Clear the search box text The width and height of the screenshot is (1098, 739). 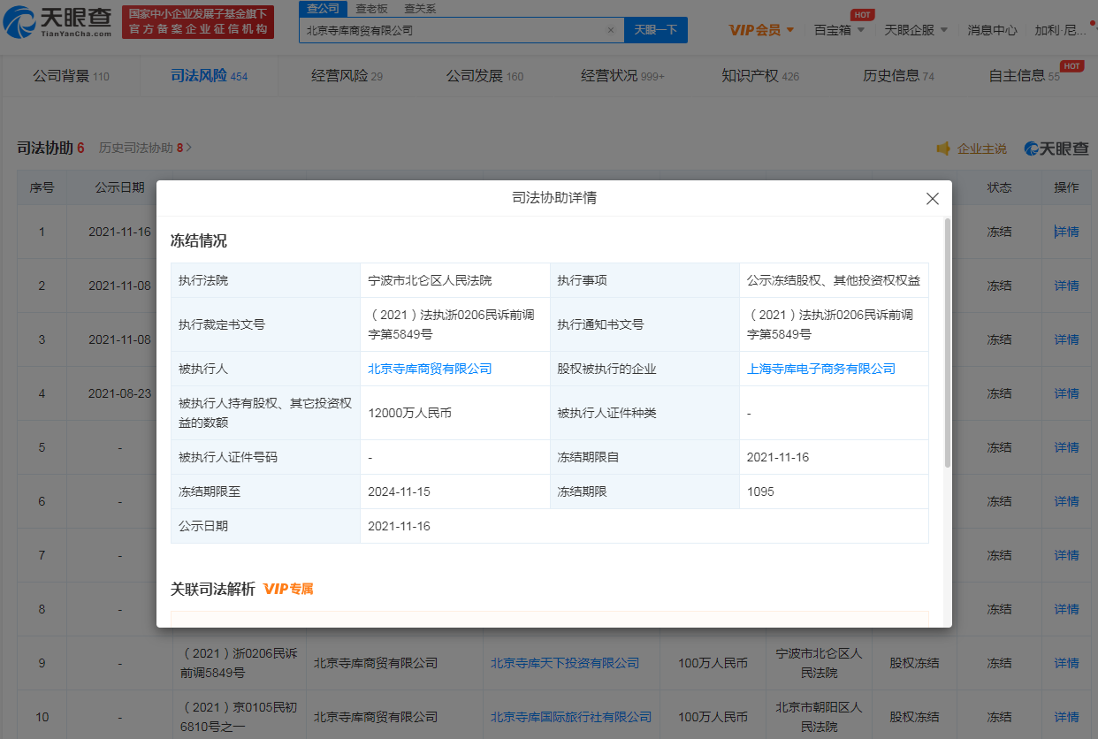pos(610,30)
